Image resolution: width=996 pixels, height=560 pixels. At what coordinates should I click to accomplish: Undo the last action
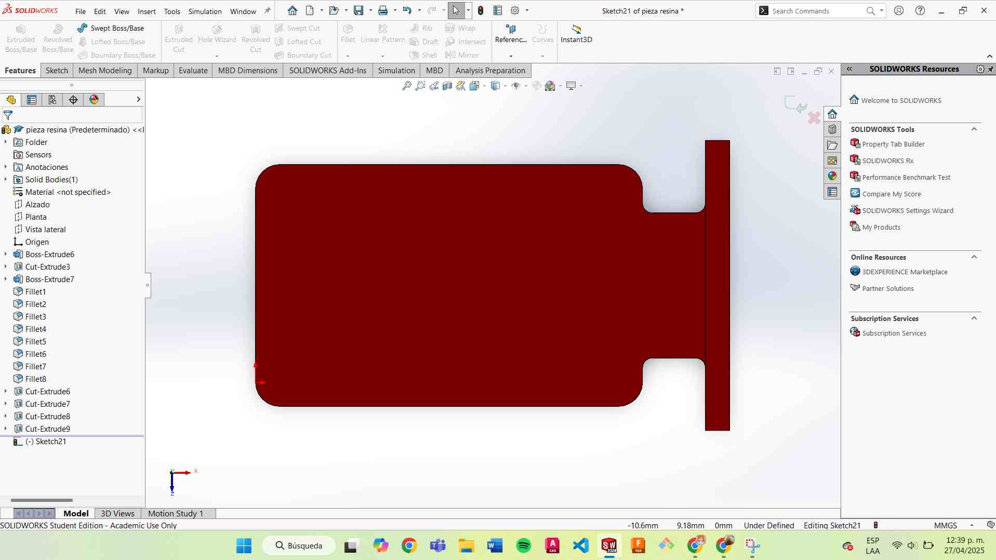point(407,10)
